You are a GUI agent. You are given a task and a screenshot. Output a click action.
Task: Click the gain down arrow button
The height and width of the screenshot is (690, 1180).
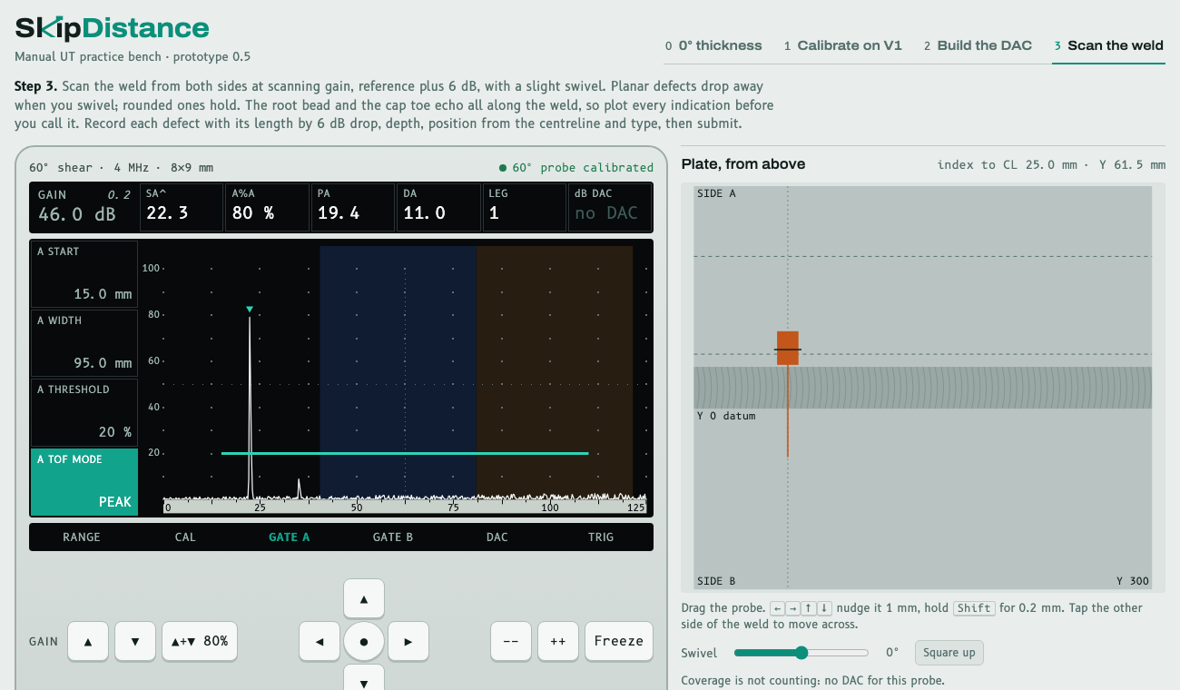[x=135, y=641]
